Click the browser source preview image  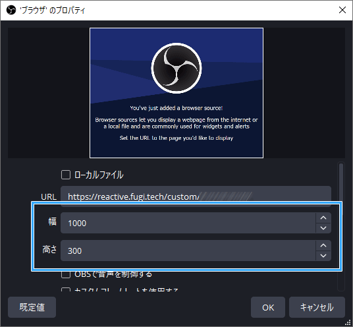click(x=176, y=93)
